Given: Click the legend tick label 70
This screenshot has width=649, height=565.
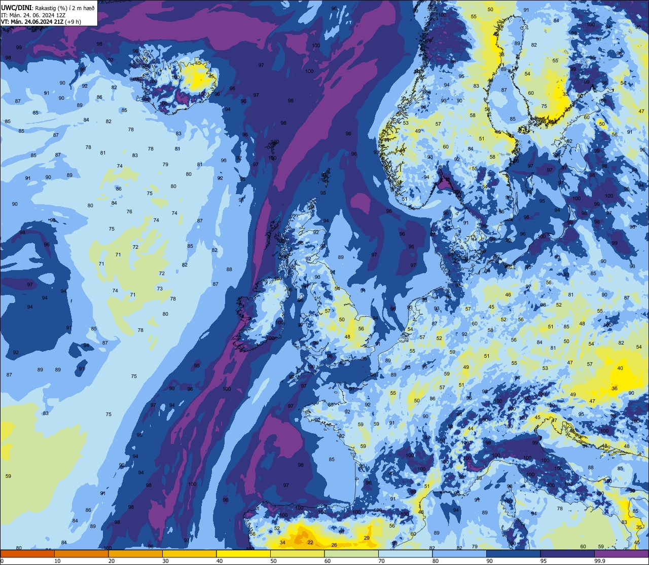Looking at the screenshot, I should click(381, 561).
